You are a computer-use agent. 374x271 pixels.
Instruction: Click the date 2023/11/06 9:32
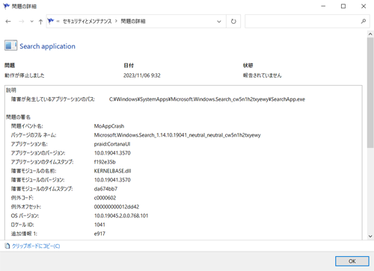pyautogui.click(x=142, y=75)
